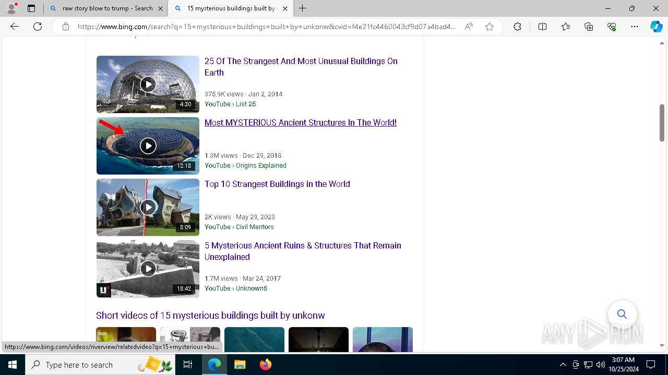Click the 'YouTube › List 25' source text

(230, 104)
